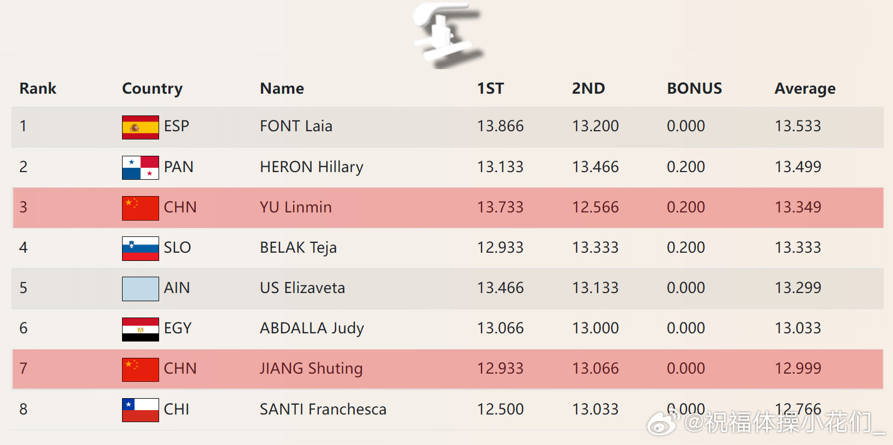
Task: Click the light blue AIN flag
Action: tap(140, 288)
